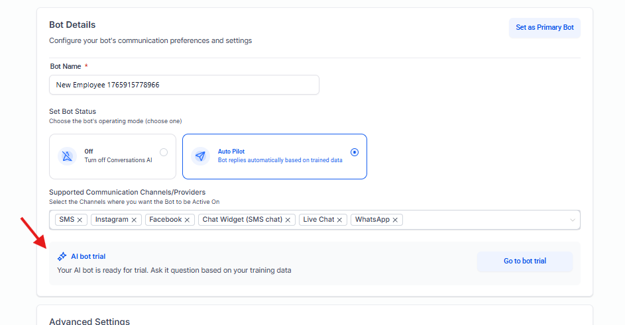This screenshot has height=325, width=625.
Task: Click the Bot Name input field
Action: pyautogui.click(x=184, y=85)
